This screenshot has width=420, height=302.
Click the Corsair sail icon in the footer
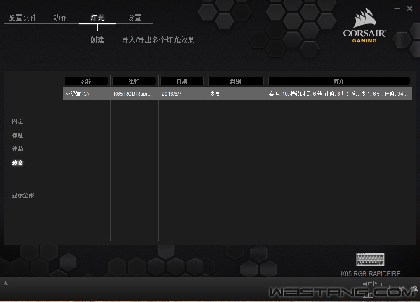point(414,289)
